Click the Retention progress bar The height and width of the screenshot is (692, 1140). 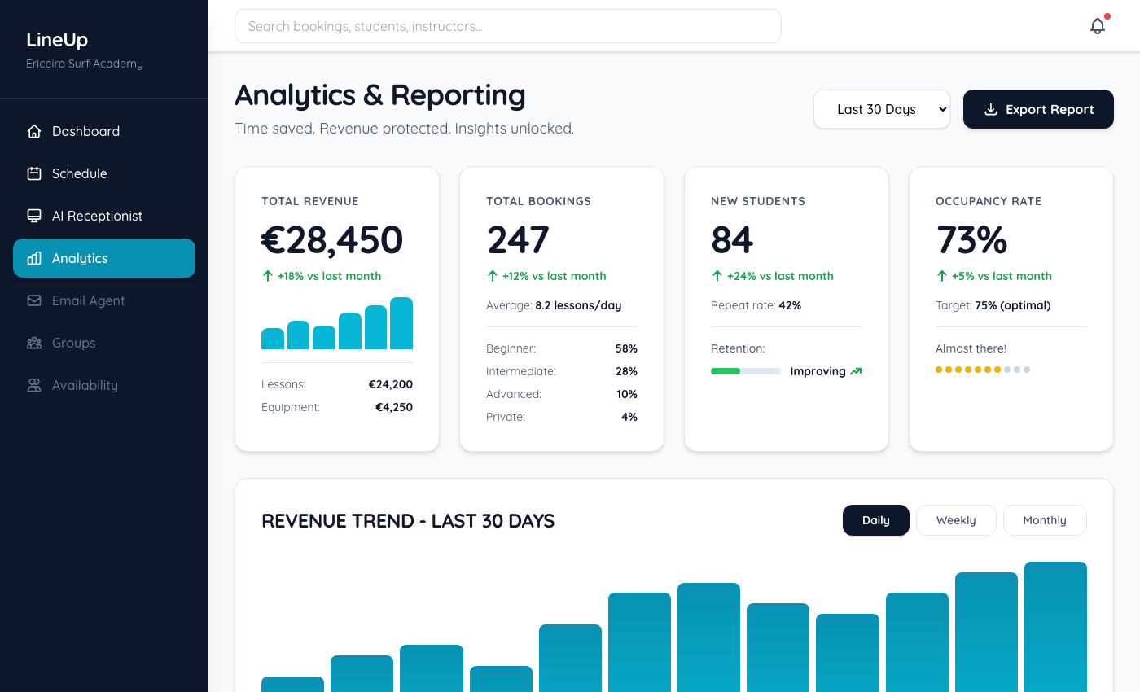(x=745, y=370)
